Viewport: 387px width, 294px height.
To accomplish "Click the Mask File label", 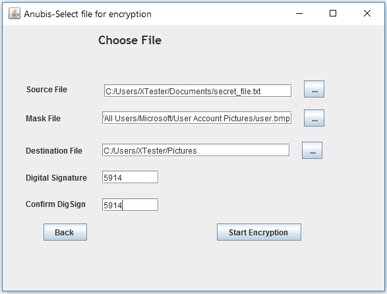I will [x=44, y=119].
